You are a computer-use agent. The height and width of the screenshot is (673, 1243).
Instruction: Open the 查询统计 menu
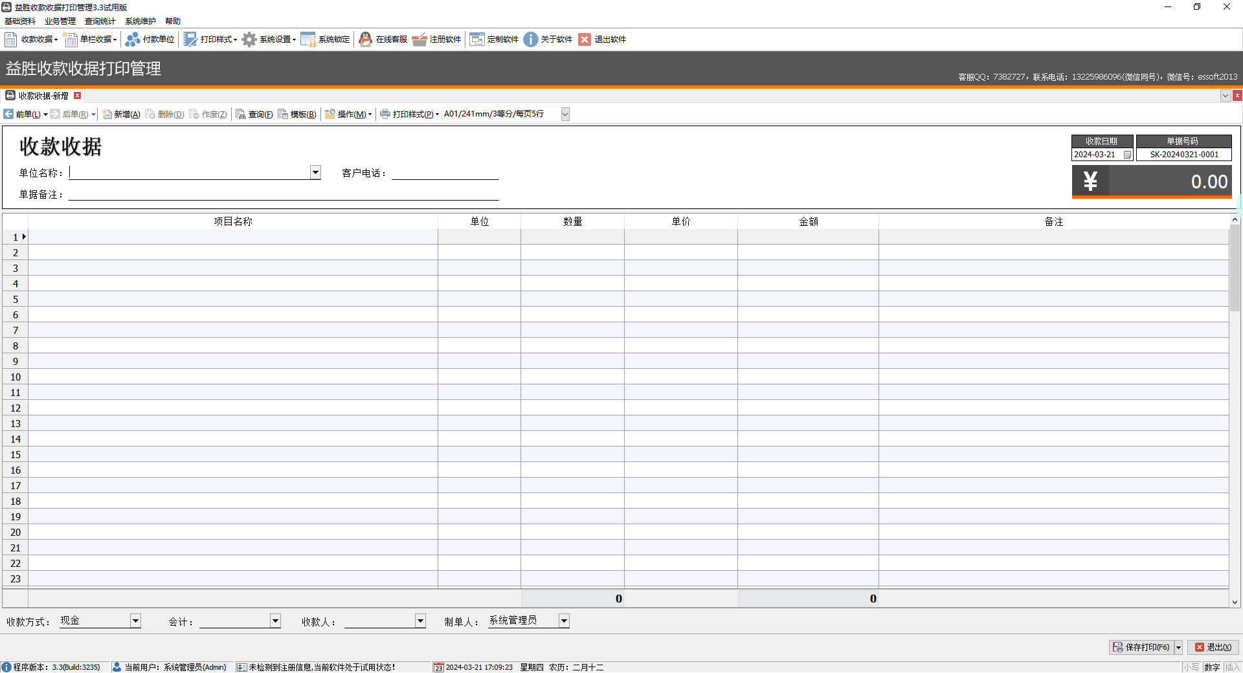(100, 21)
